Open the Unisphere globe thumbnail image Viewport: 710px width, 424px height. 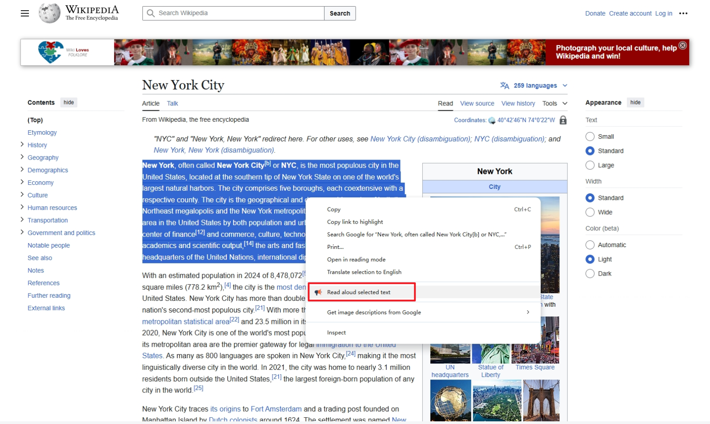(x=450, y=400)
